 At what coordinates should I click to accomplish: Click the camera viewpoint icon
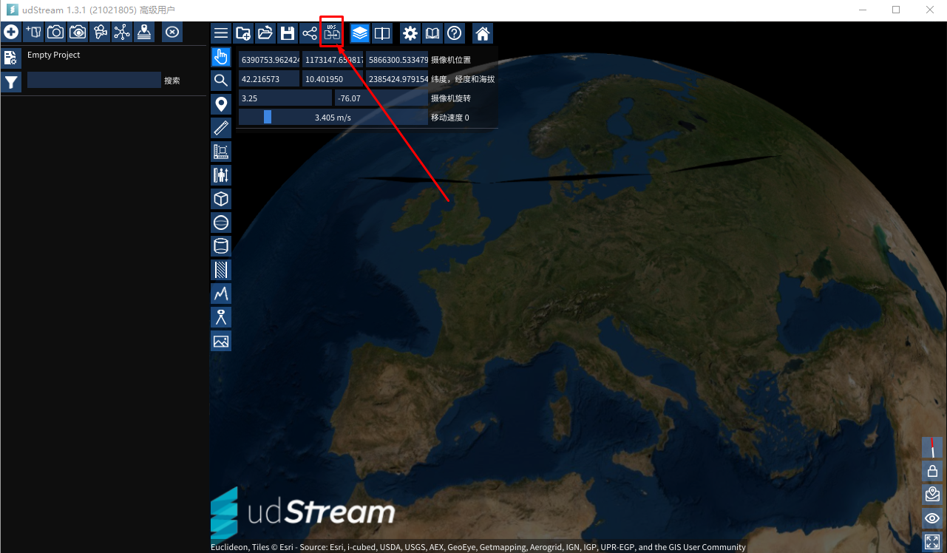point(55,33)
